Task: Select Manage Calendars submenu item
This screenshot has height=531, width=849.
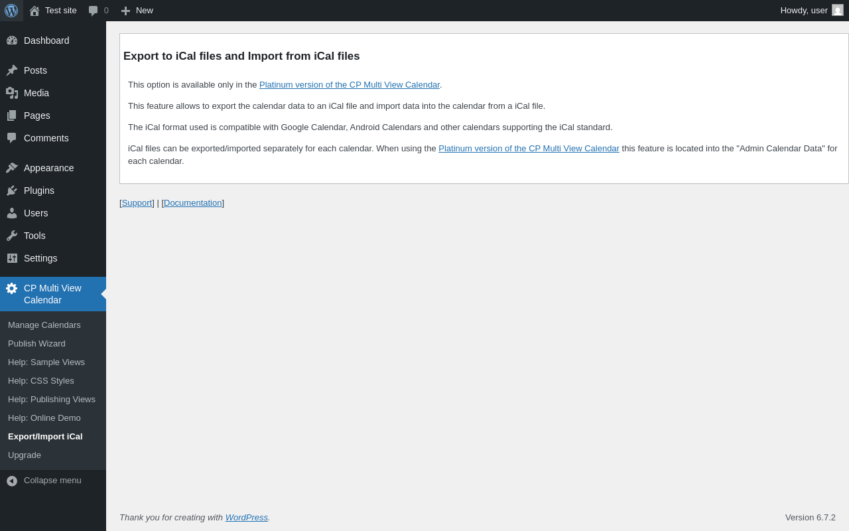Action: pos(44,325)
